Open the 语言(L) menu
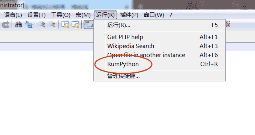 13,15
